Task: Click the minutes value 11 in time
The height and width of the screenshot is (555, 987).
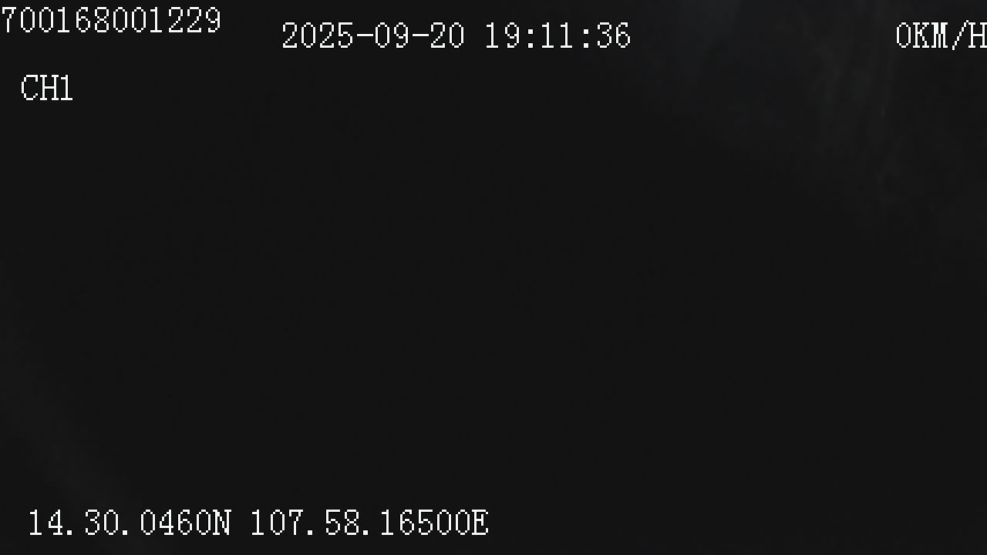Action: tap(558, 36)
